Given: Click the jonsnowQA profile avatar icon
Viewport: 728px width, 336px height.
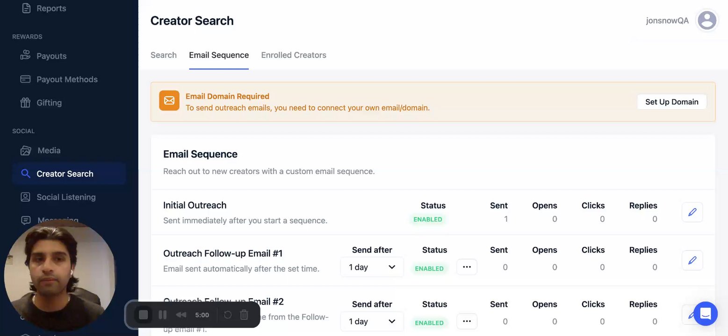Looking at the screenshot, I should click(x=706, y=21).
